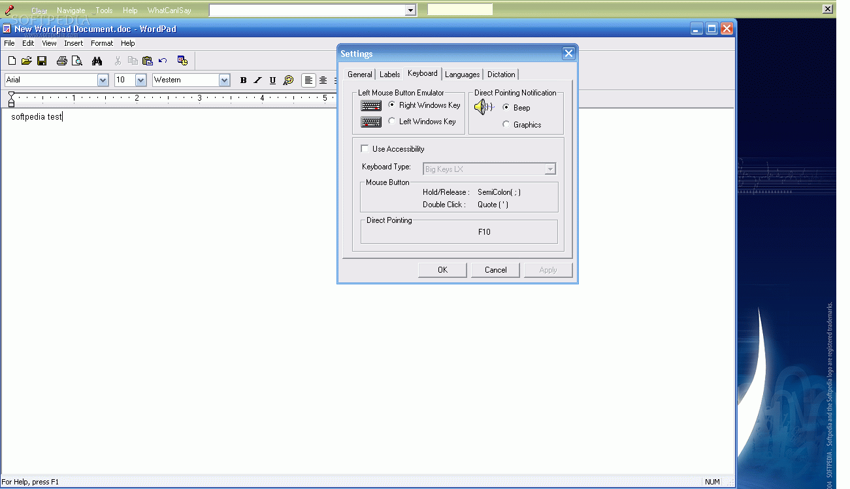Click keyboard icon beside Left Windows Key
The image size is (850, 489).
click(x=371, y=122)
